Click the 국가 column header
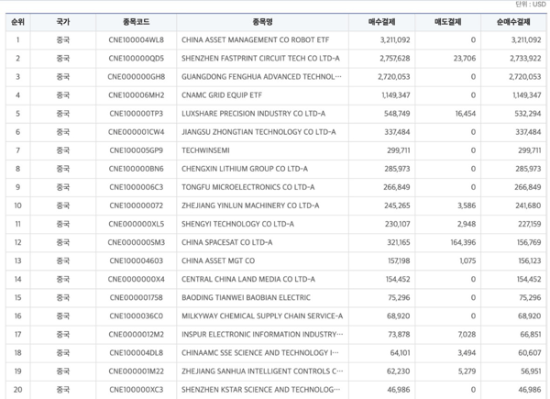 (63, 22)
